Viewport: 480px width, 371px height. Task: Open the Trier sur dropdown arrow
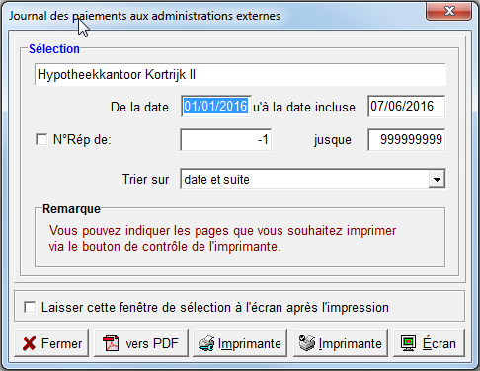437,180
